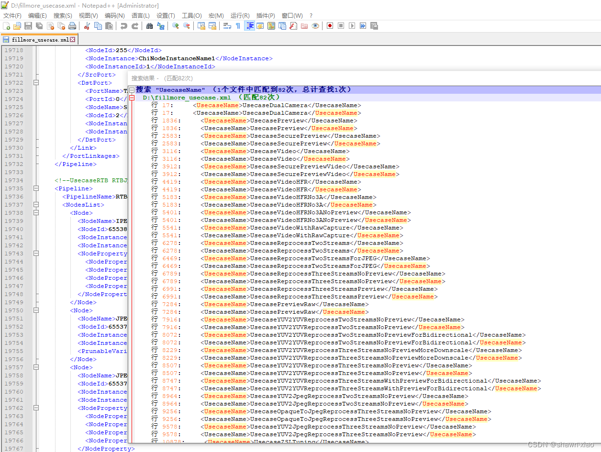The width and height of the screenshot is (601, 452).
Task: Open the 宏(M) menu
Action: coord(216,16)
